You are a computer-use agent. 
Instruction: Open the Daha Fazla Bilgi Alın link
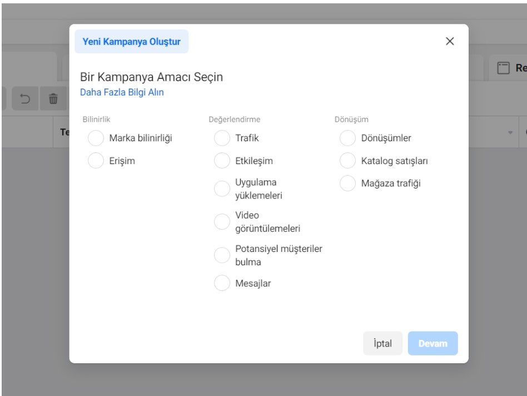(122, 92)
